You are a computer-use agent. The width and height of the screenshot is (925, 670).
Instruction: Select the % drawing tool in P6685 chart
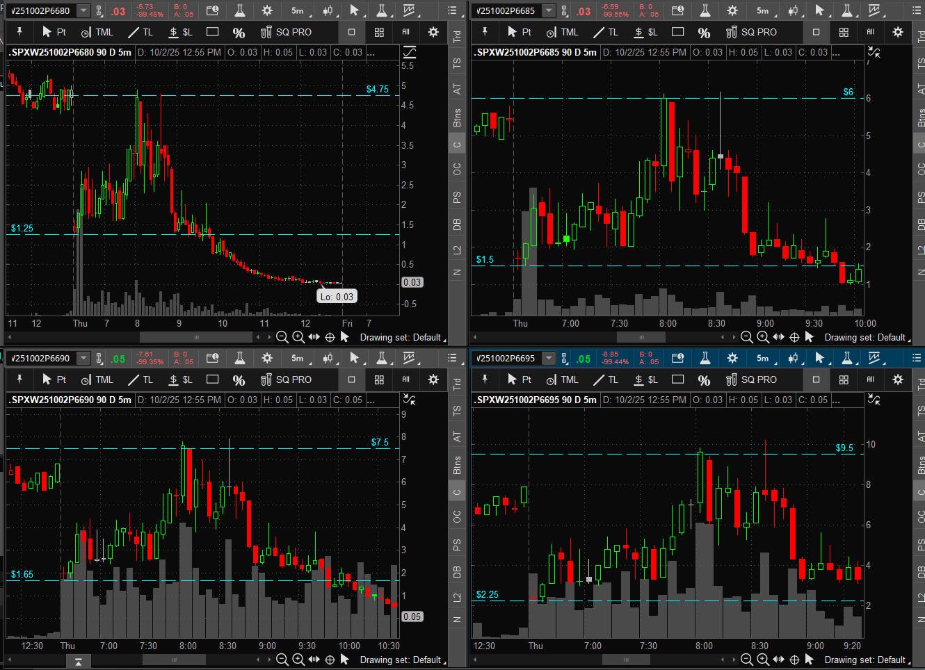pos(704,33)
